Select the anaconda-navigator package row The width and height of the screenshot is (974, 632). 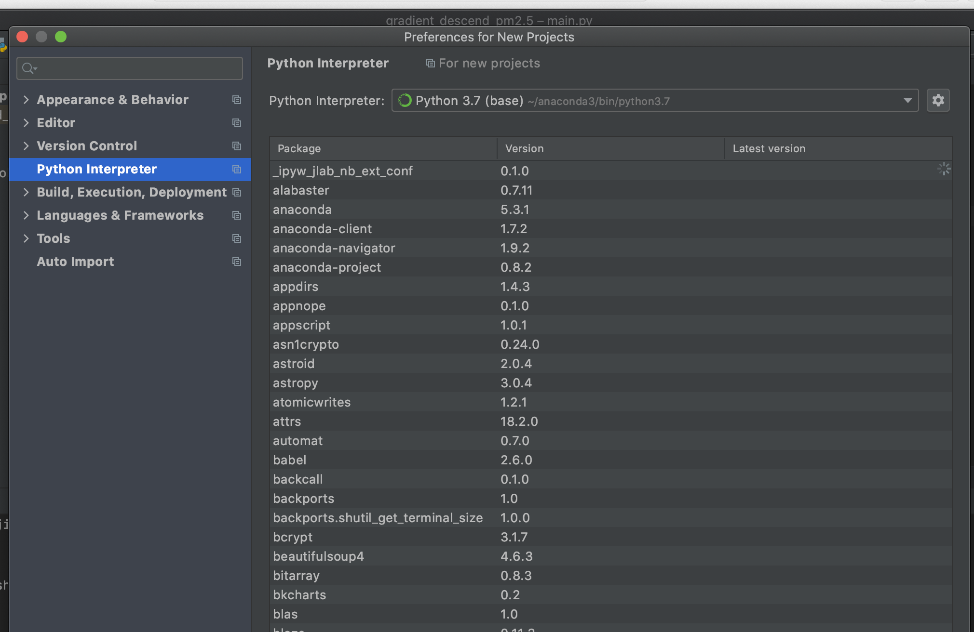[x=334, y=248]
